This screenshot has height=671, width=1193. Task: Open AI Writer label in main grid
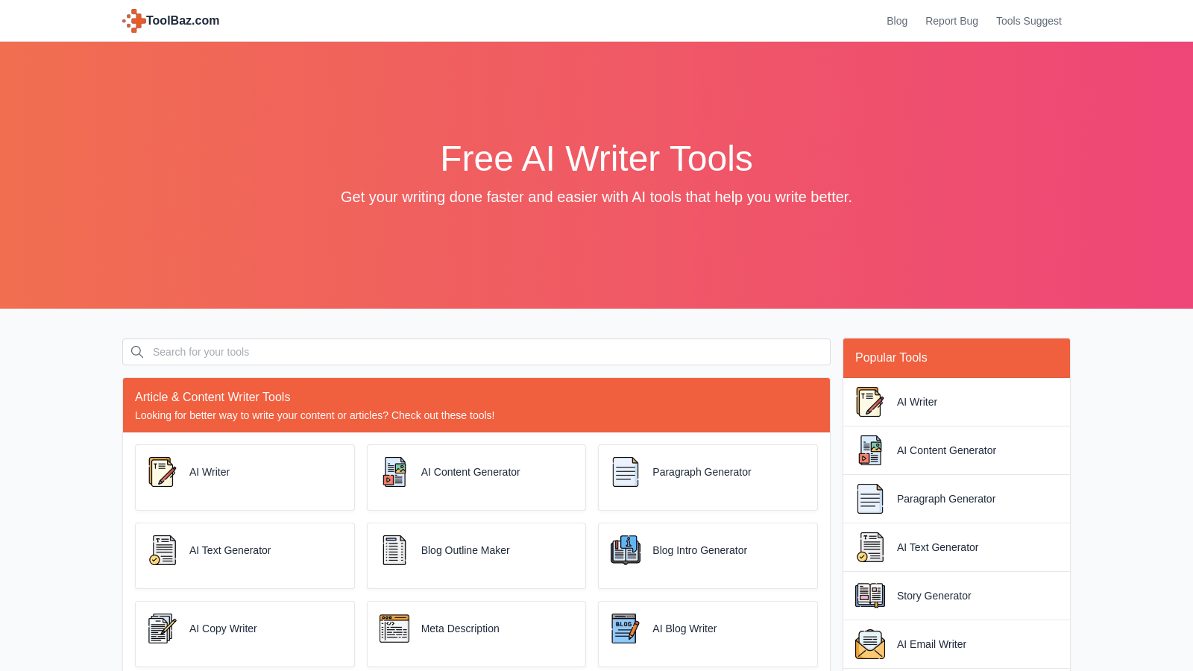210,472
